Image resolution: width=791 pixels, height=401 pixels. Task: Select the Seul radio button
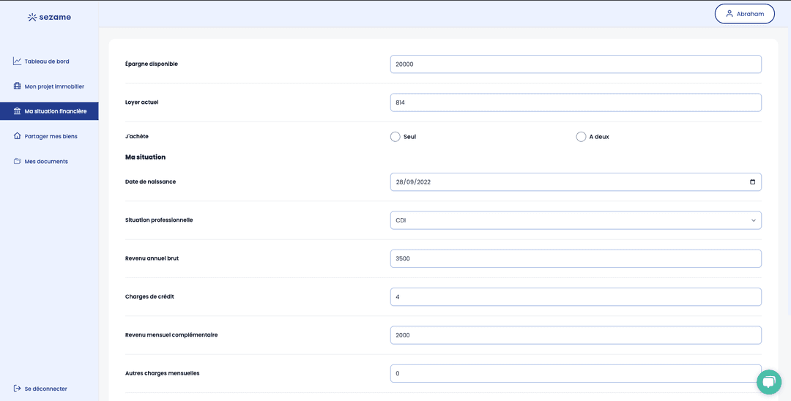(395, 137)
